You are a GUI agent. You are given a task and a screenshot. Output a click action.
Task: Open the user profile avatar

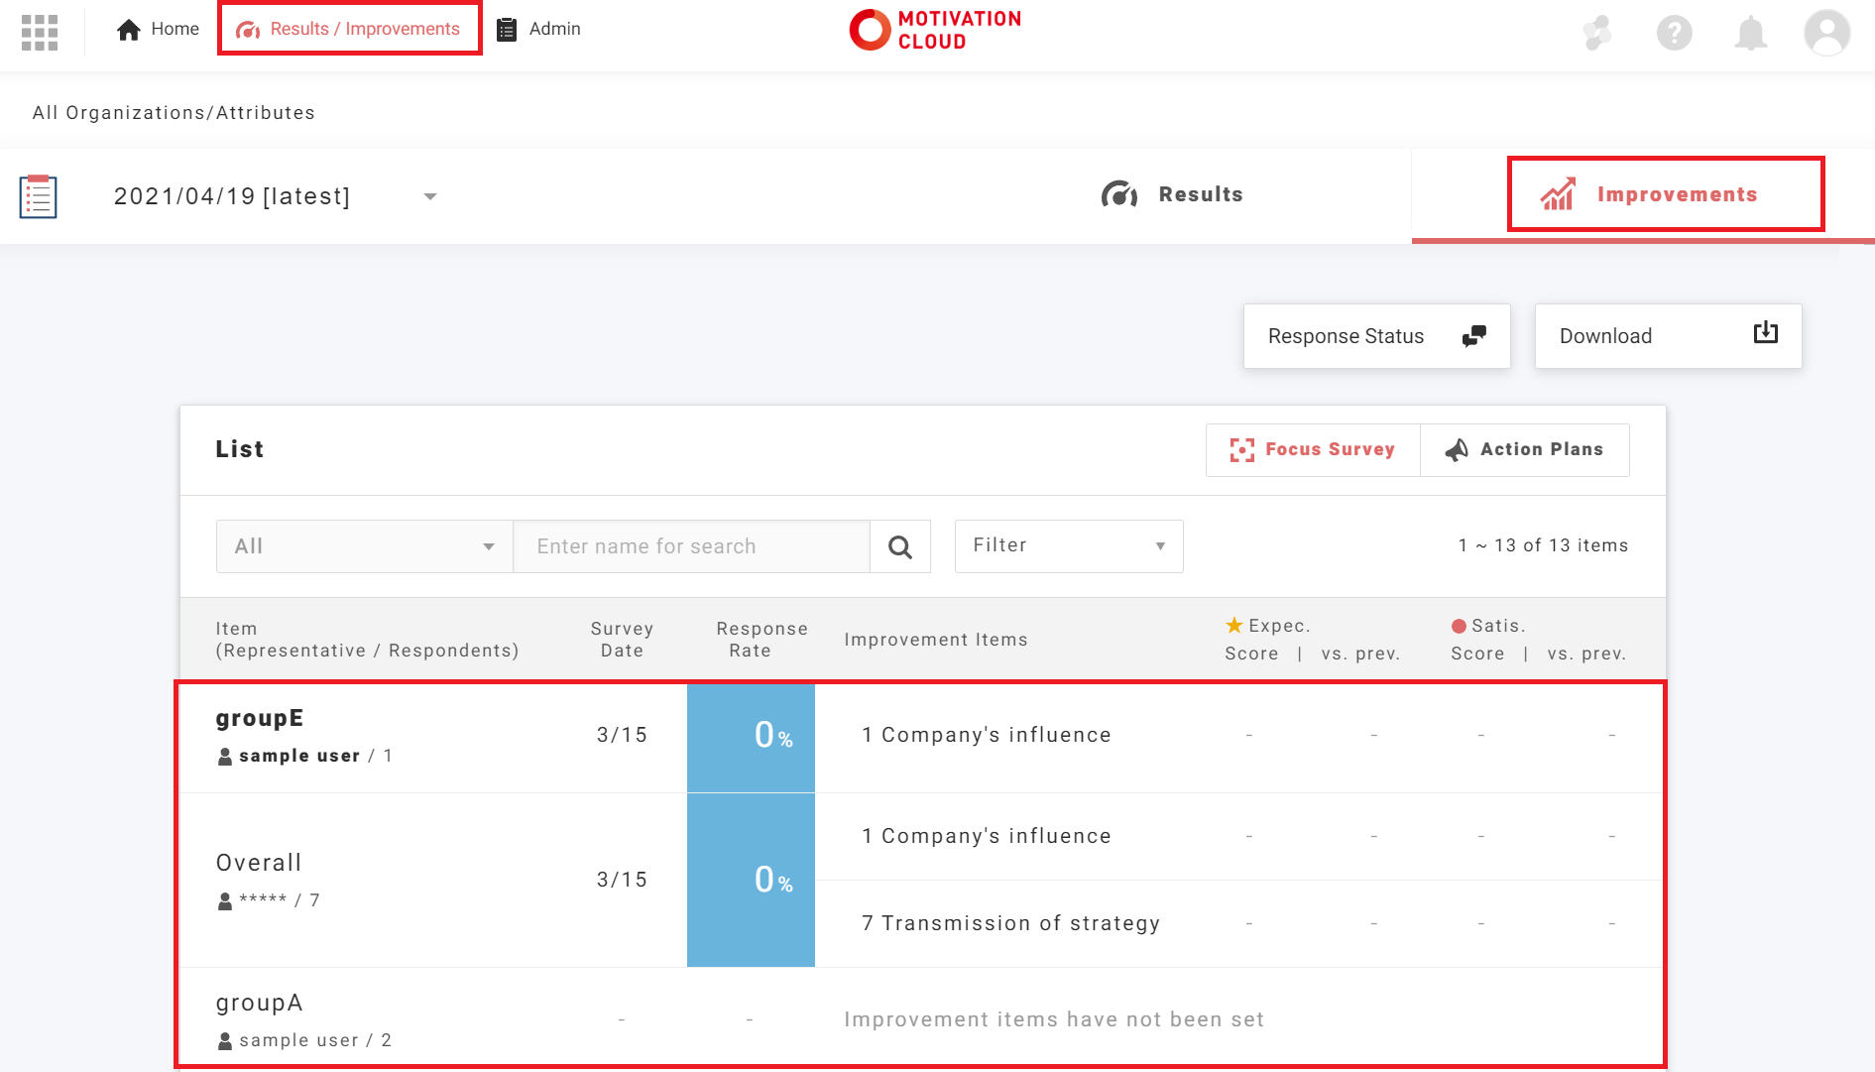click(1826, 33)
